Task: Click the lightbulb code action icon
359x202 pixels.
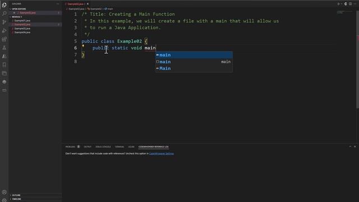Action: (x=83, y=46)
